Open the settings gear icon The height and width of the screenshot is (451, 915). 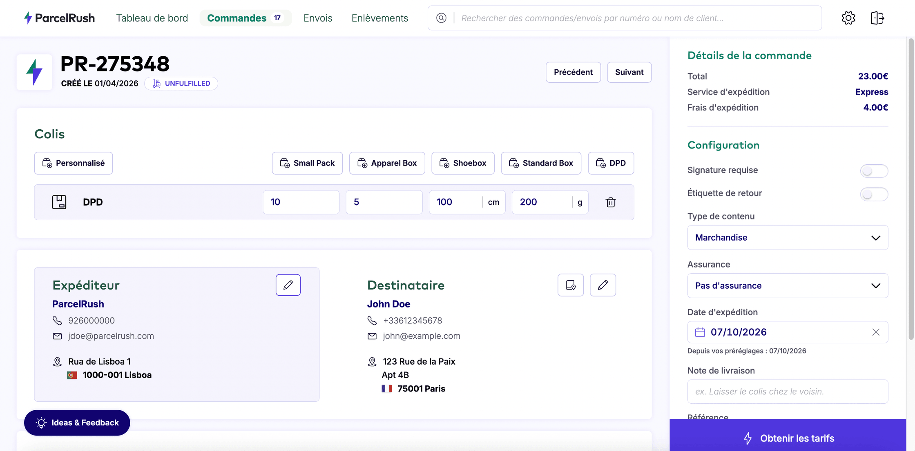pos(848,18)
